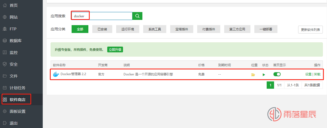This screenshot has width=327, height=128.
Task: Click the 1/1 page indicator
Action: click(x=279, y=85)
